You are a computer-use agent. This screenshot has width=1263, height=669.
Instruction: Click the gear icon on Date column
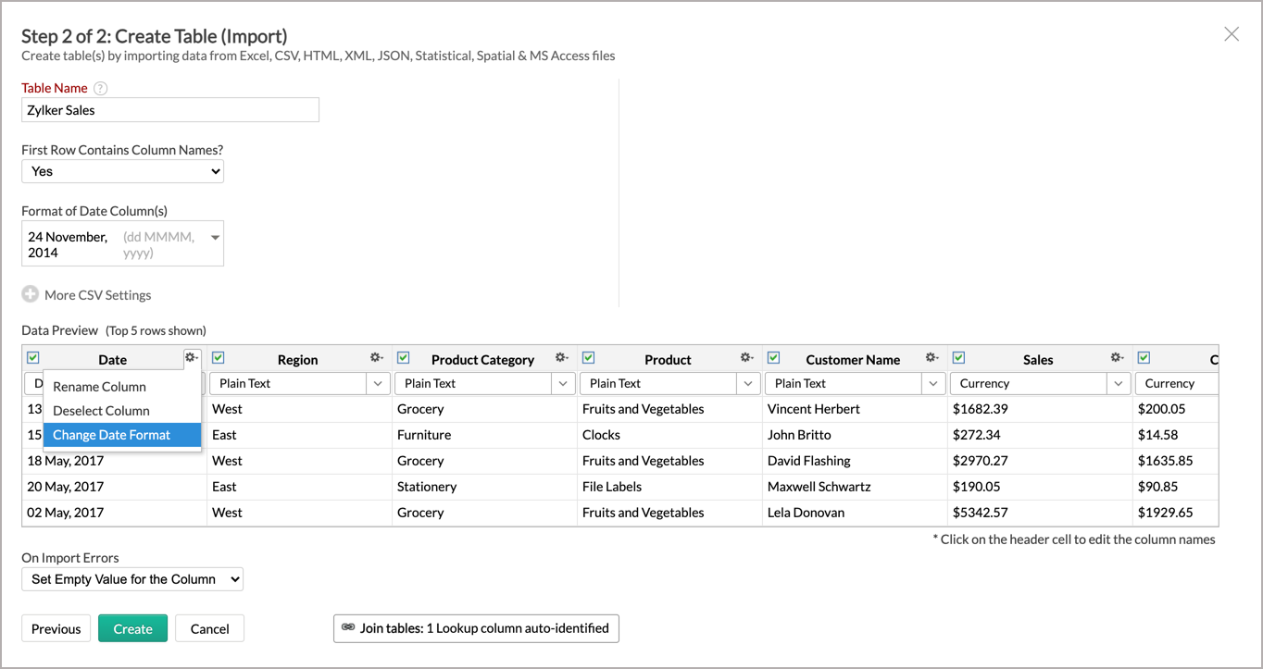pos(191,358)
